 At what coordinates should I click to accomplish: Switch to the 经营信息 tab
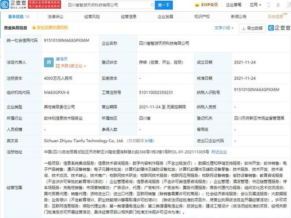point(128,17)
